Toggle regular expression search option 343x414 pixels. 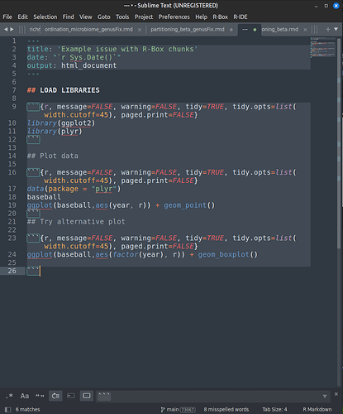pyautogui.click(x=9, y=396)
